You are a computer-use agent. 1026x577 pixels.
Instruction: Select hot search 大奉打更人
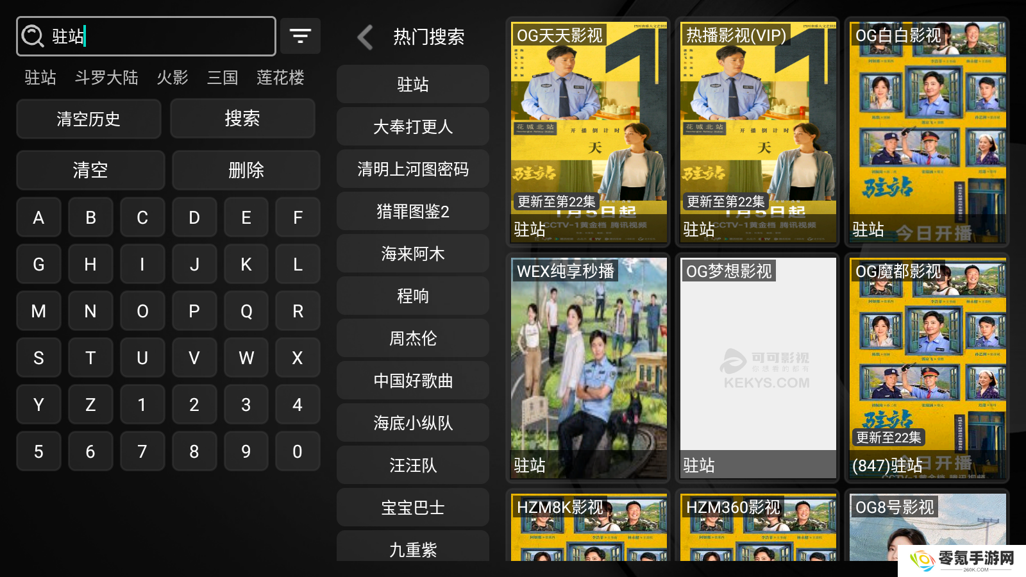(413, 126)
